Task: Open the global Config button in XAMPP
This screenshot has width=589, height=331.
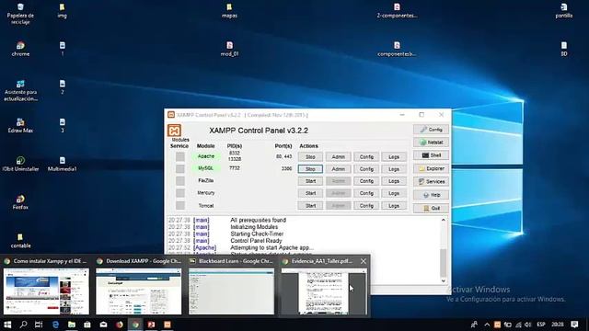Action: pyautogui.click(x=431, y=130)
